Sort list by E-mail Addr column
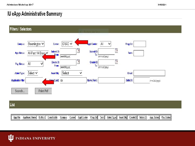The image size is (195, 146). click(x=53, y=117)
